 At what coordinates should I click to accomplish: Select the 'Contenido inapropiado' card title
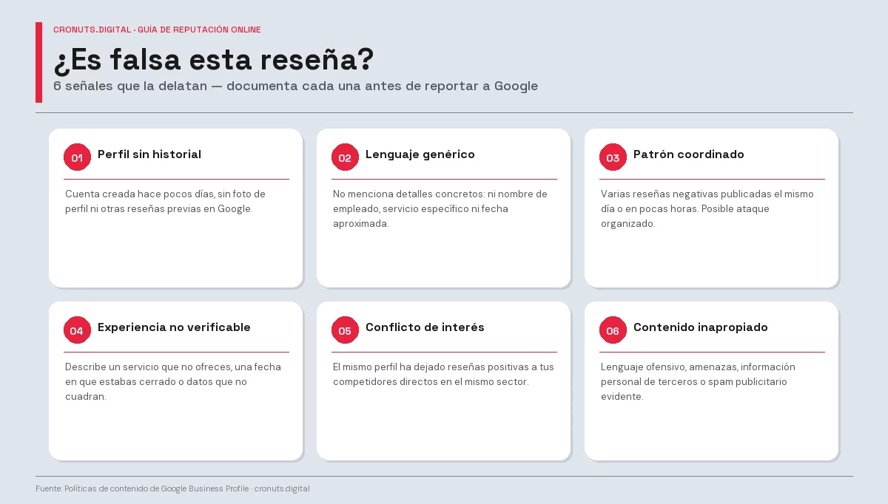point(701,327)
